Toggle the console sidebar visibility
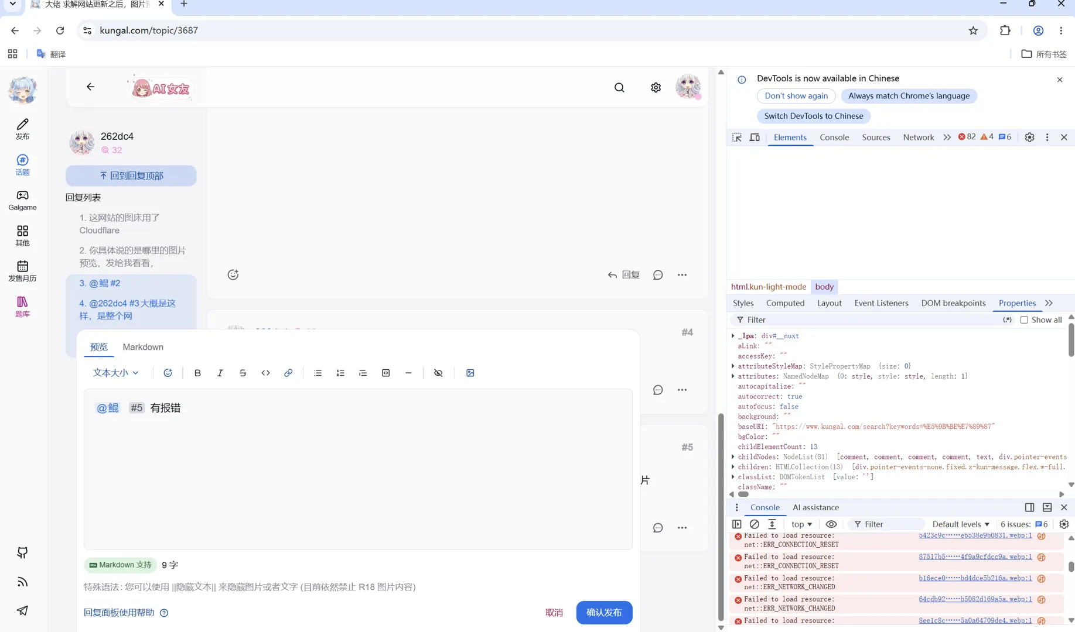 tap(737, 524)
